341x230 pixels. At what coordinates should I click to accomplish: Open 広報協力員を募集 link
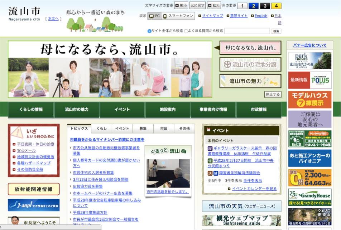(88, 186)
